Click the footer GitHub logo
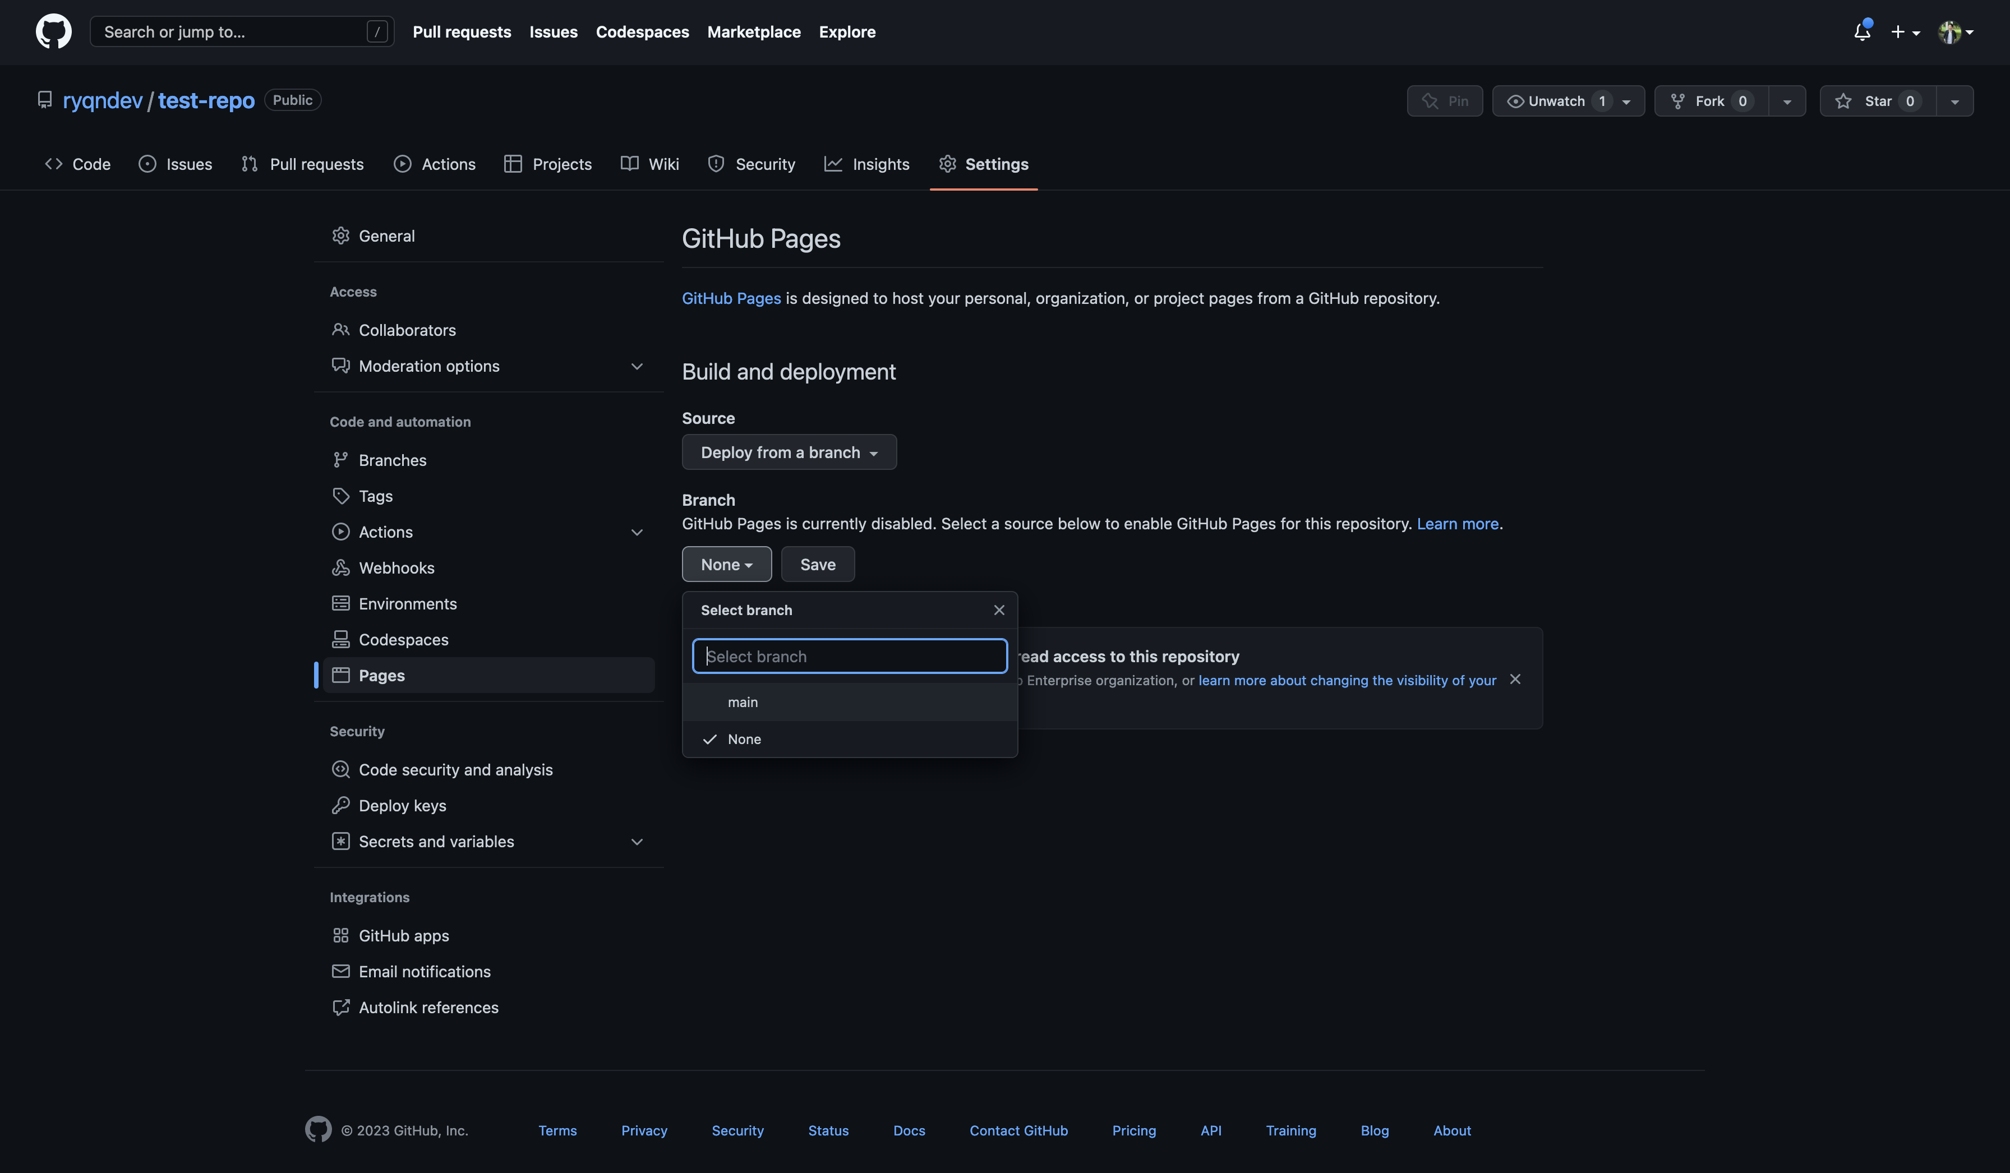This screenshot has height=1173, width=2010. pos(318,1130)
